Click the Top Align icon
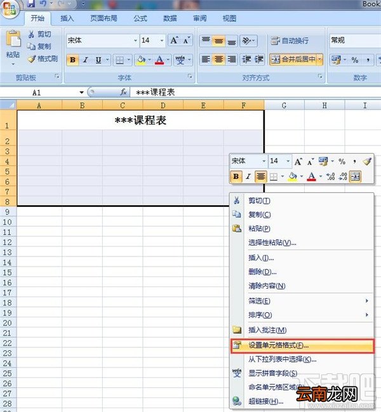This screenshot has width=381, height=412. point(206,41)
